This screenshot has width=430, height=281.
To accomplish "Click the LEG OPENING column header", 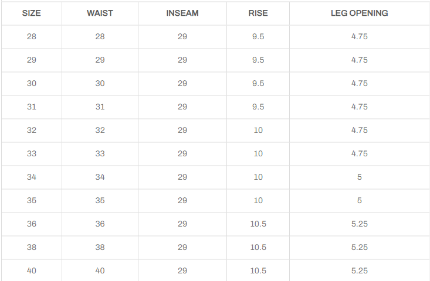I will click(x=359, y=13).
